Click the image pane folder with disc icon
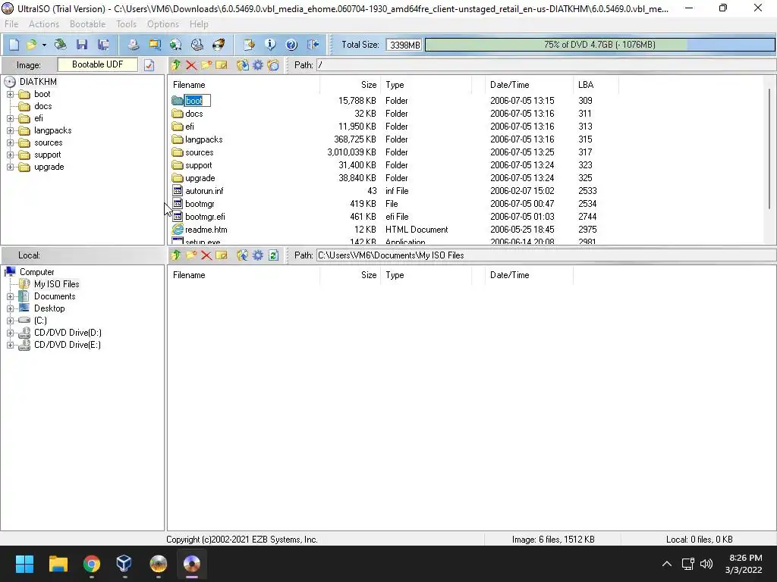 [x=273, y=65]
